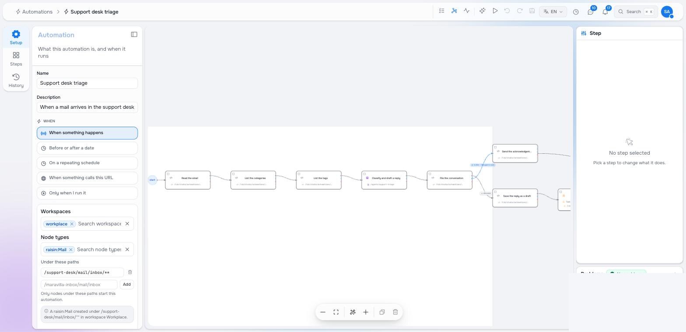Switch to the Steps tab

16,59
